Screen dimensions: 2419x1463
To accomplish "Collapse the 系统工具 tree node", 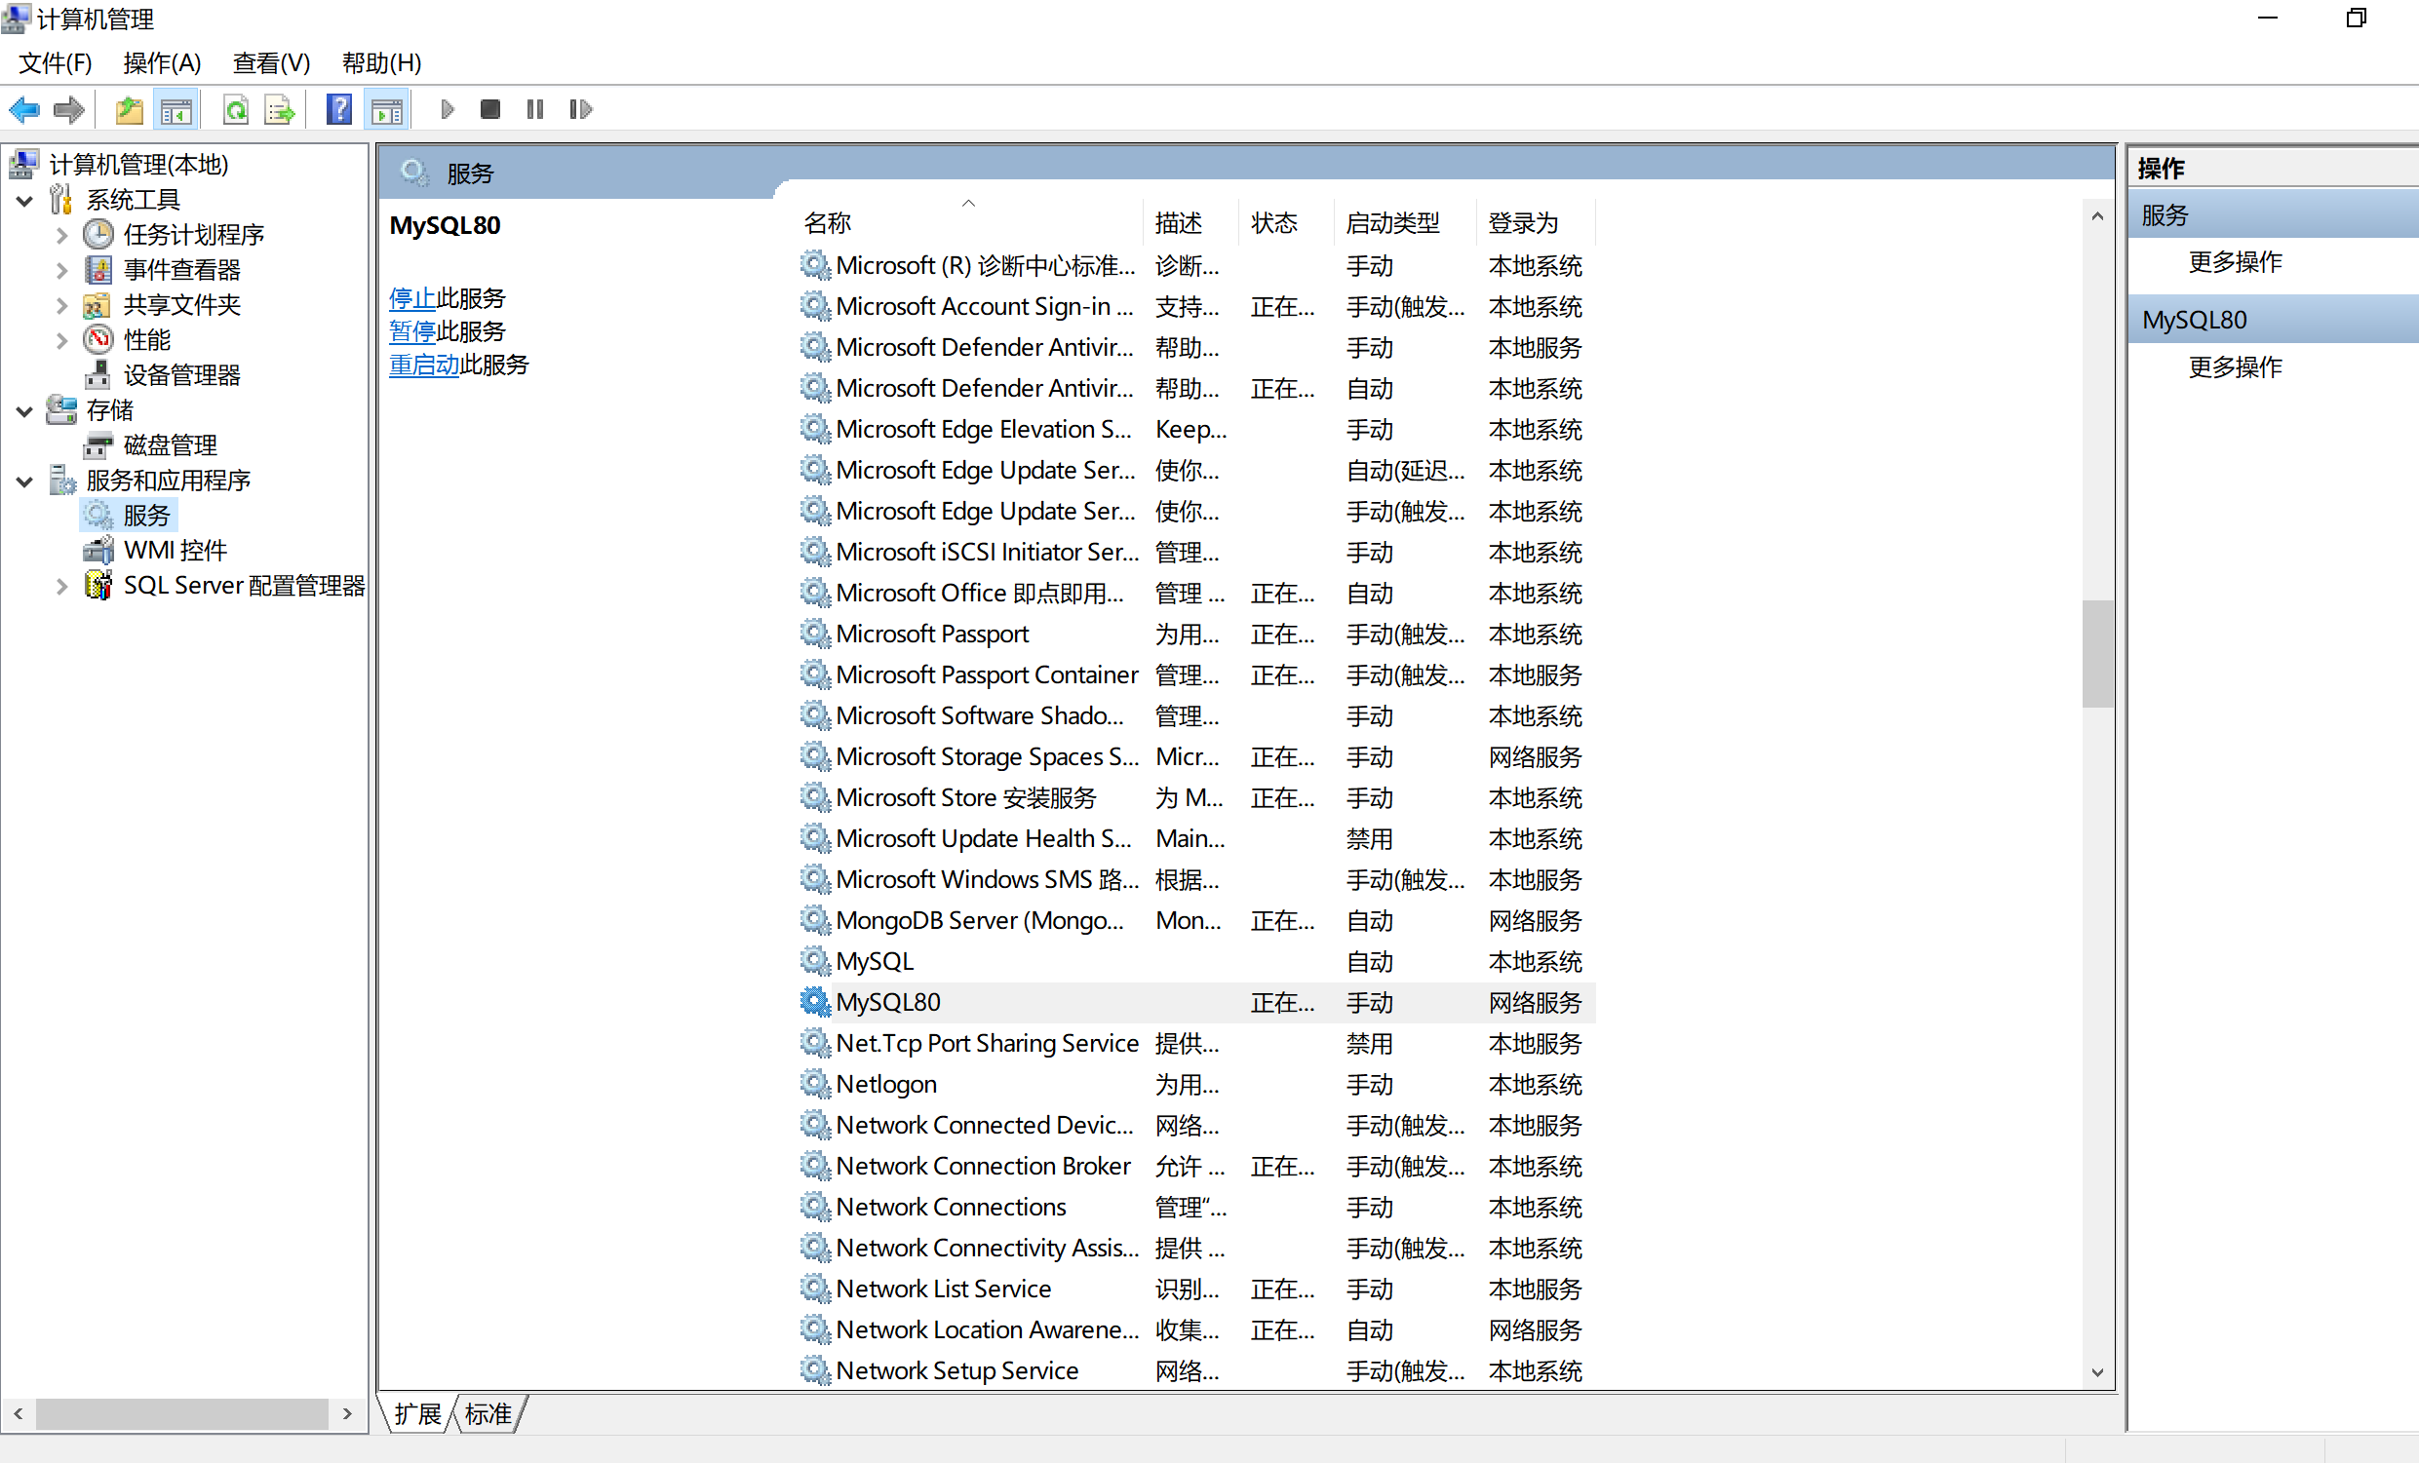I will coord(24,201).
